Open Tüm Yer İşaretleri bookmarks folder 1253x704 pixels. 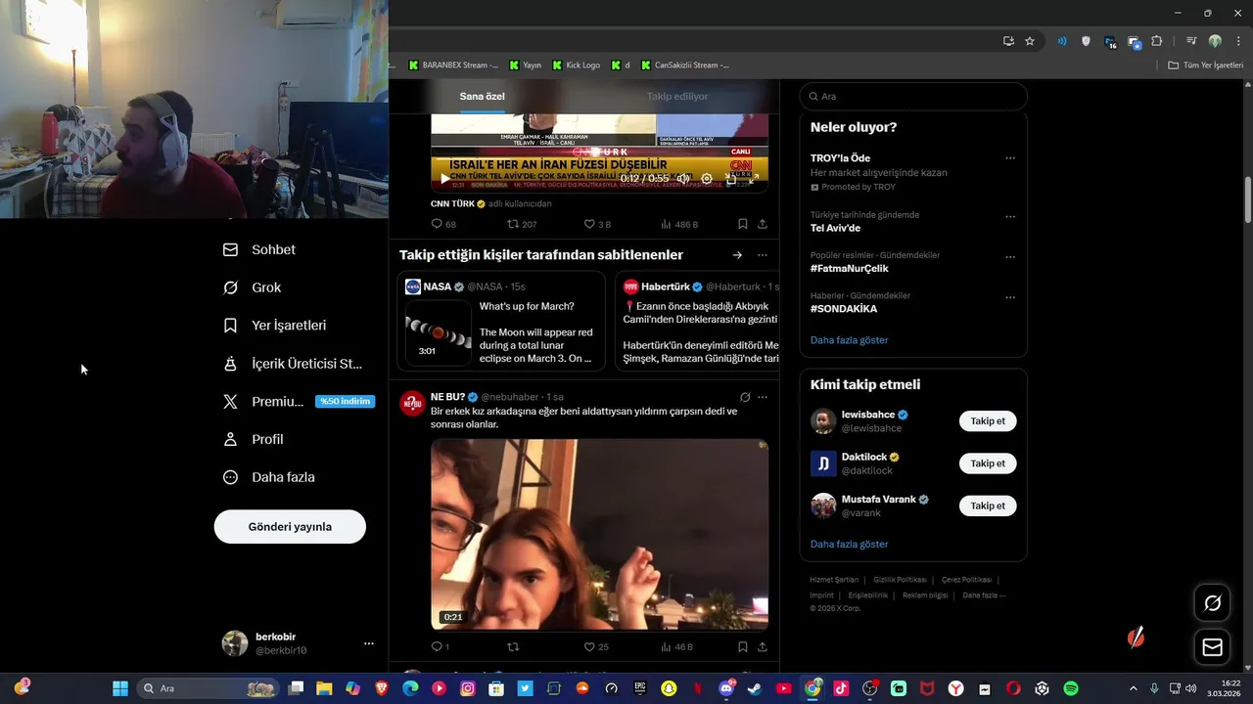pos(1205,66)
